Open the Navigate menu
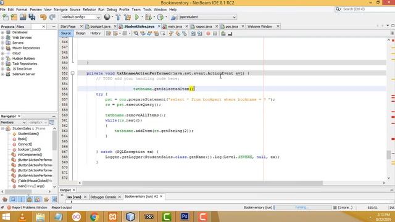Screen dimensions: 395x222 click(x=60, y=10)
